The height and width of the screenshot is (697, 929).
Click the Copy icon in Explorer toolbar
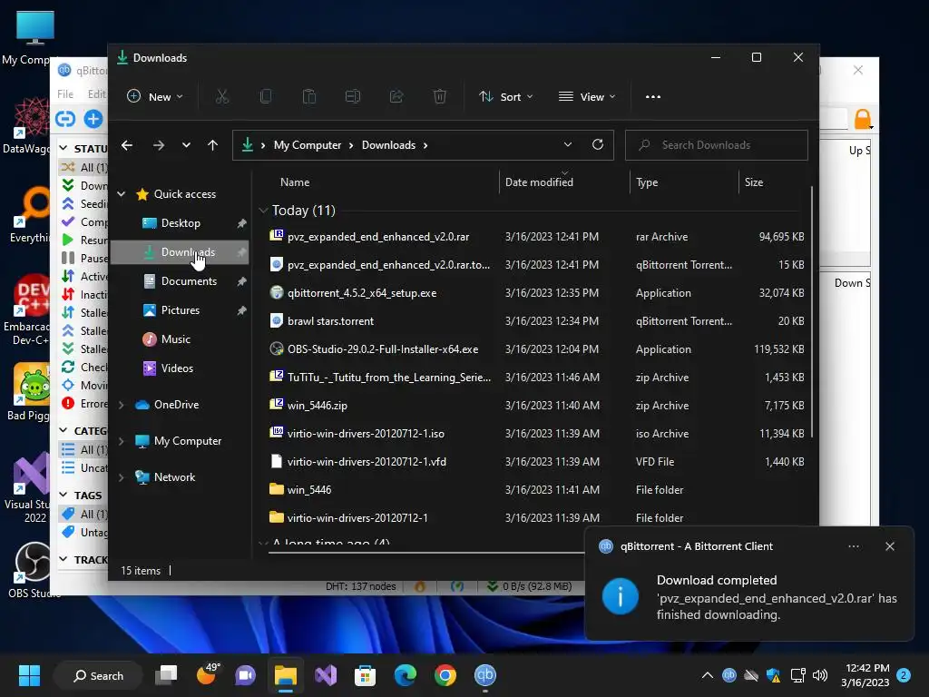click(x=266, y=96)
